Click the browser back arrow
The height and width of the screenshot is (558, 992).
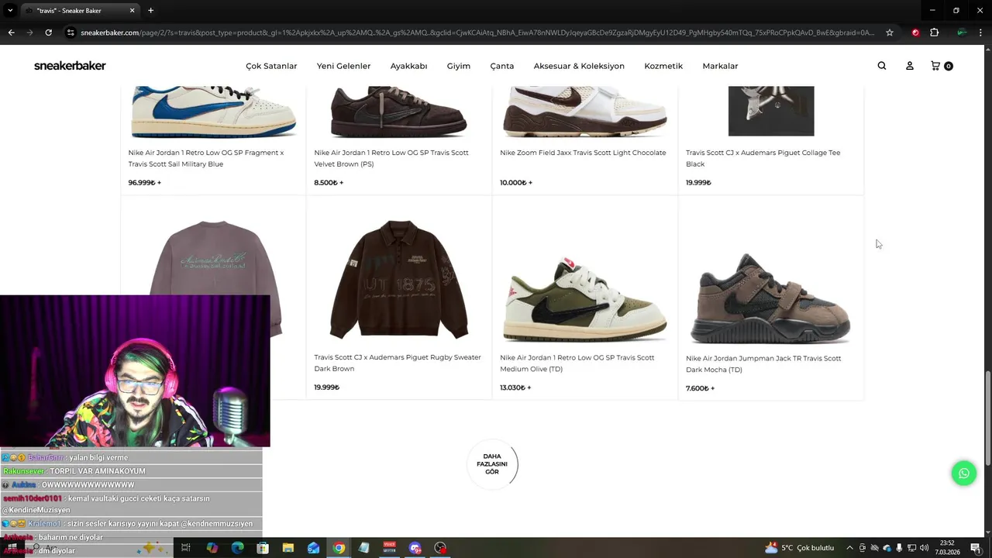(11, 33)
